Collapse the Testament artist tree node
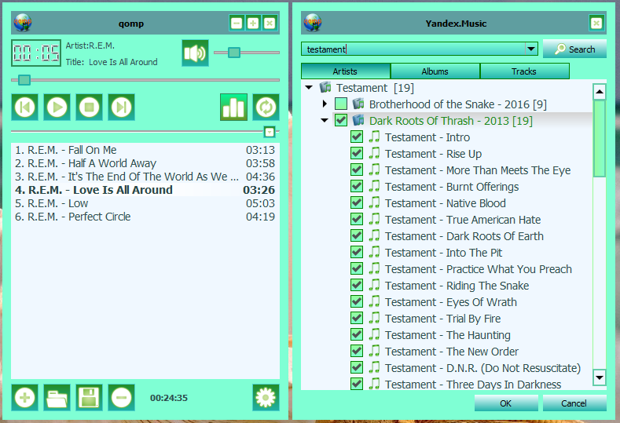The height and width of the screenshot is (423, 620). [309, 87]
